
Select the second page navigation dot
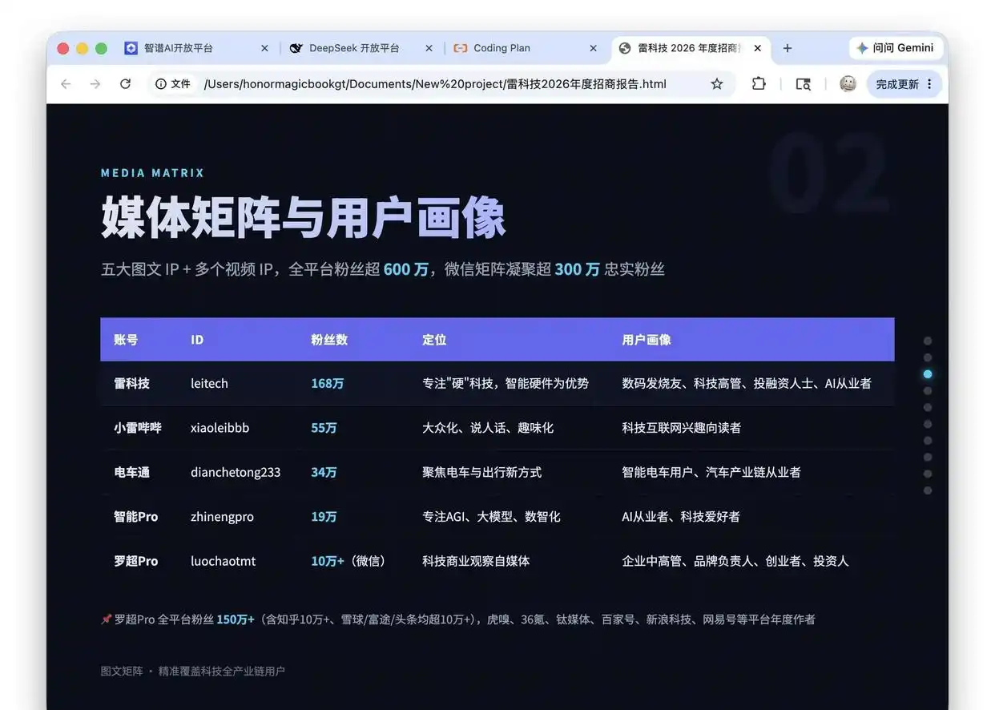click(x=928, y=357)
